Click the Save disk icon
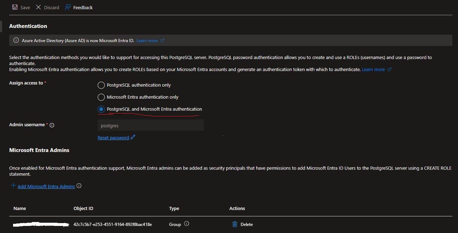The width and height of the screenshot is (458, 233). tap(15, 7)
